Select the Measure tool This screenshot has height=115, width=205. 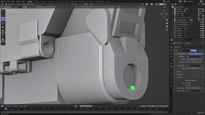coord(3,39)
